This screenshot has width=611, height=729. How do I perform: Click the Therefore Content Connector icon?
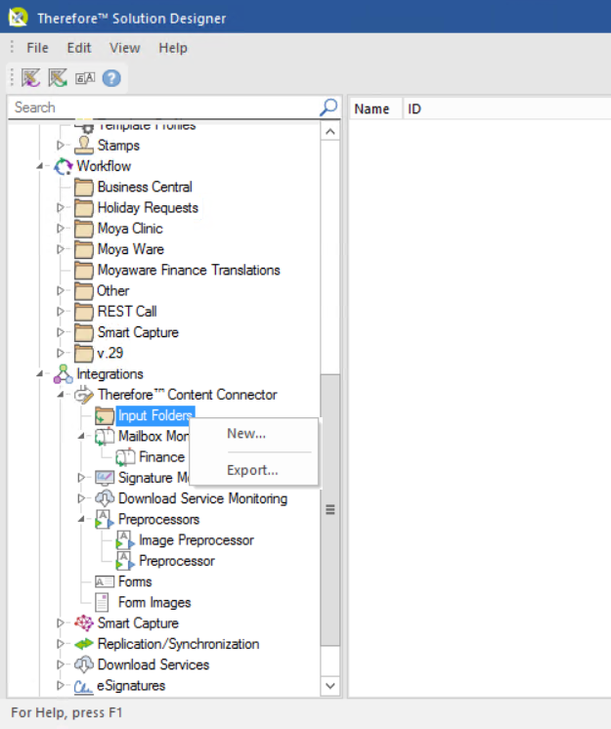click(84, 395)
